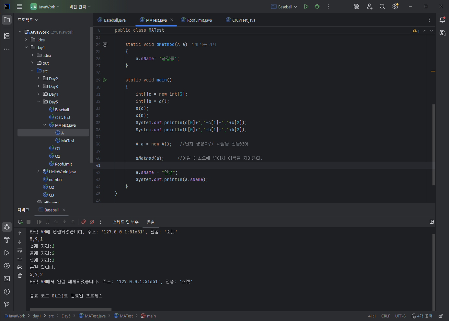
Task: Close the MATest.java editor tab
Action: (172, 20)
